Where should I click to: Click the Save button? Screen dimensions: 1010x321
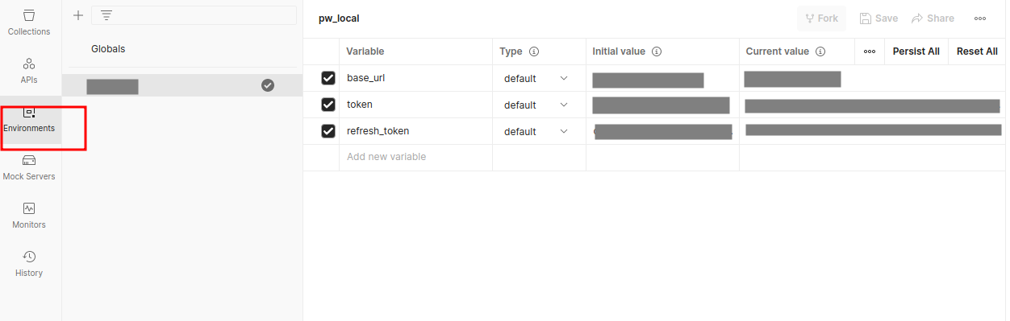(879, 19)
